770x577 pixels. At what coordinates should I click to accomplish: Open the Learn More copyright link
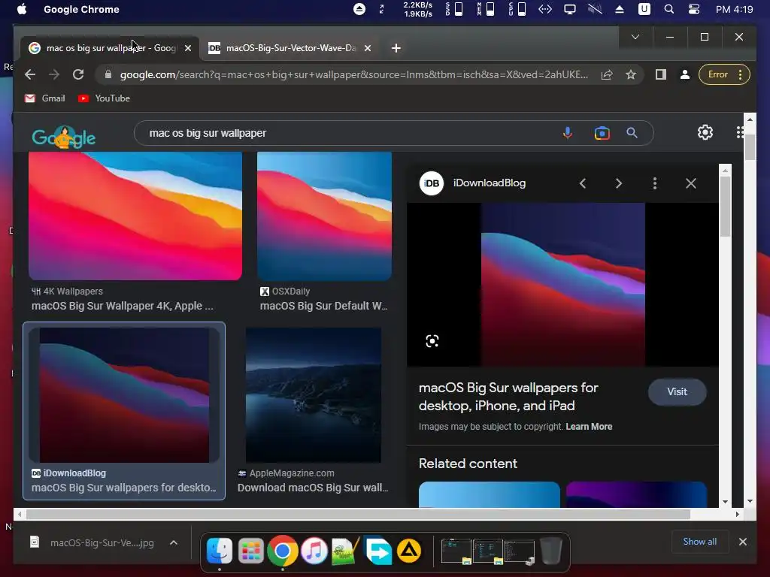pos(589,427)
